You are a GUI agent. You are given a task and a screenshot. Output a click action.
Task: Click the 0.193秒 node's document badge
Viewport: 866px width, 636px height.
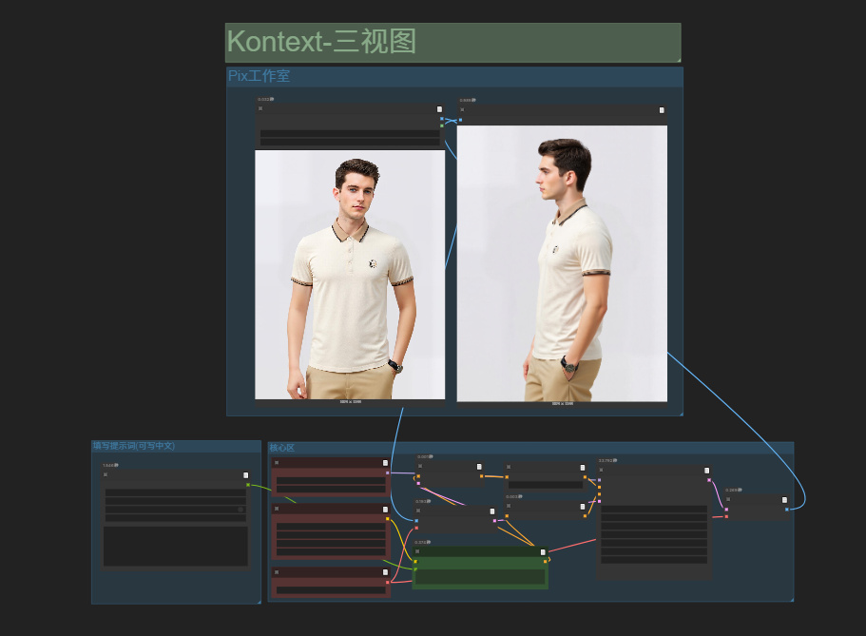(492, 511)
